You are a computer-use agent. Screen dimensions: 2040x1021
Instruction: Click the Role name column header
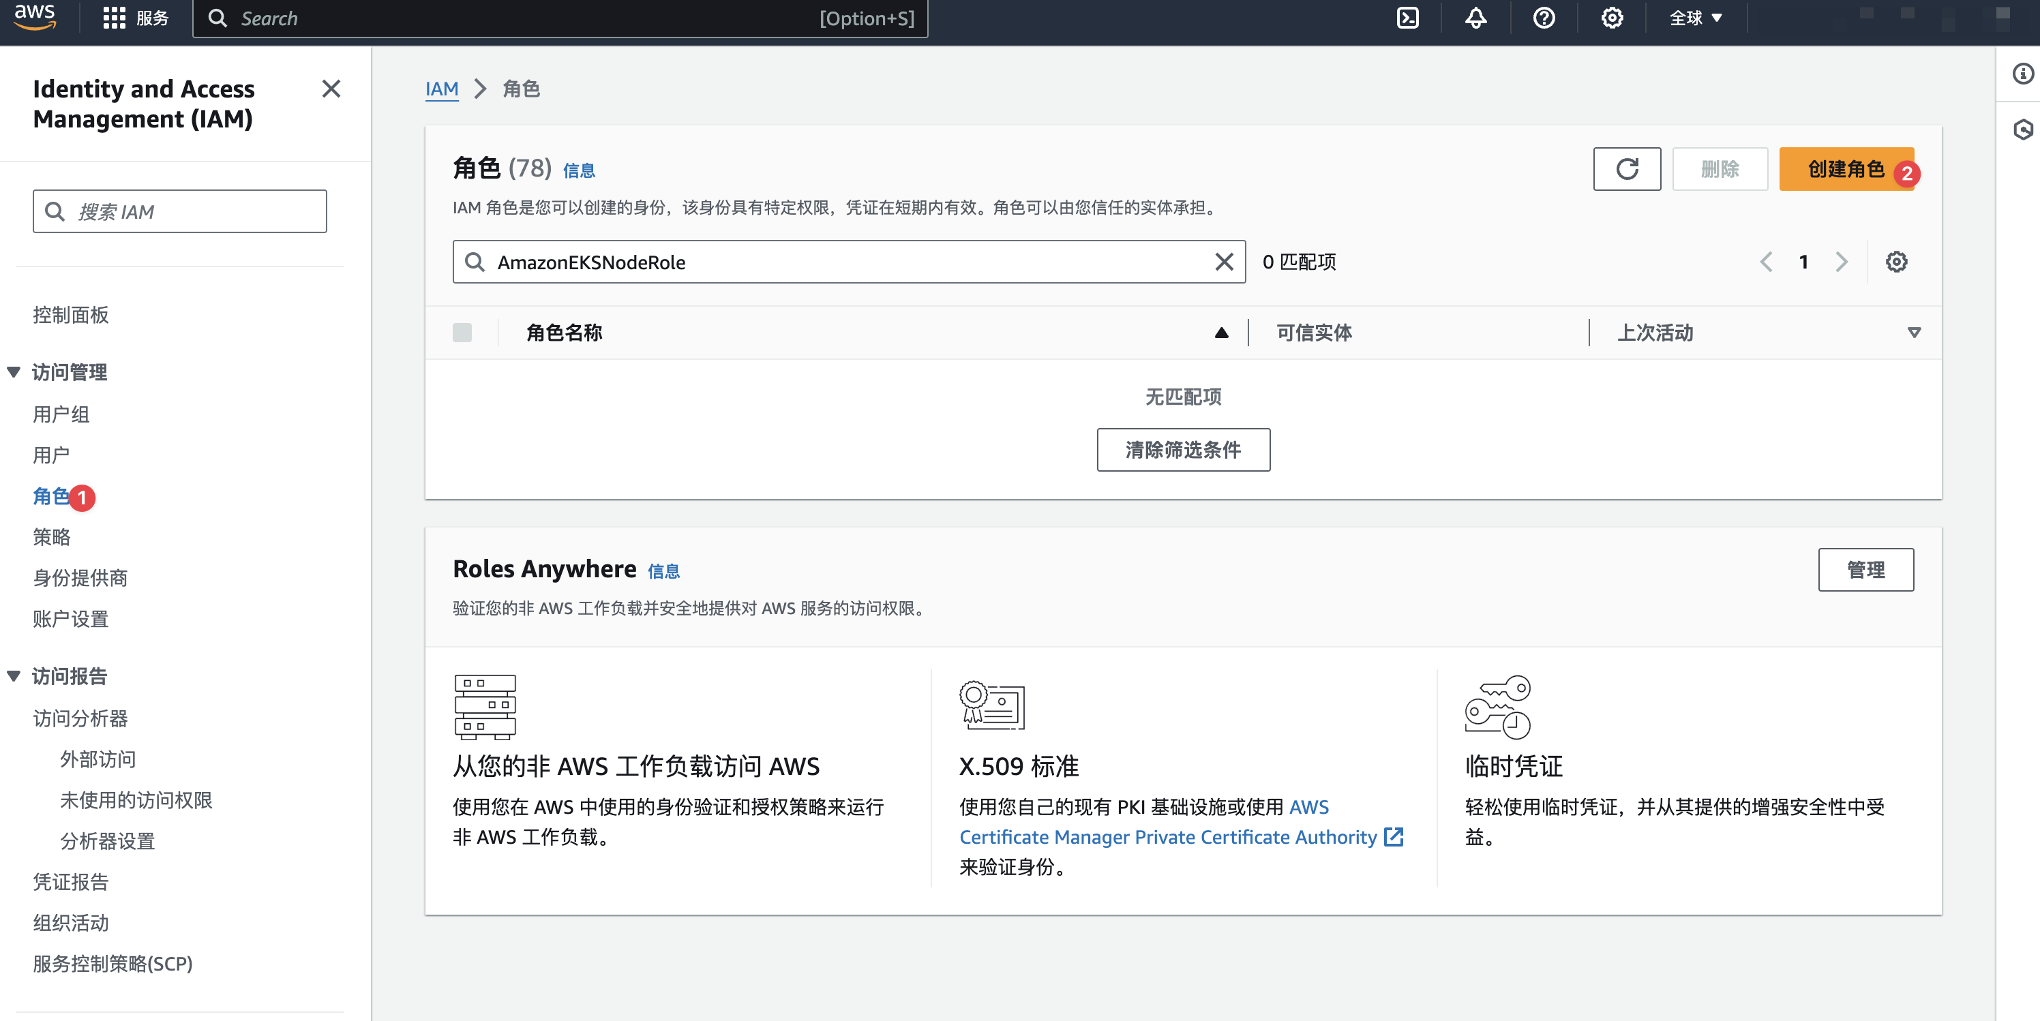(564, 333)
